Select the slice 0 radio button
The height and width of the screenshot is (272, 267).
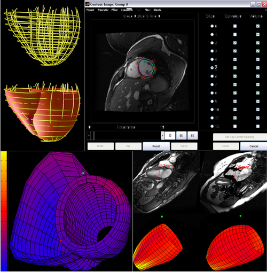212,26
